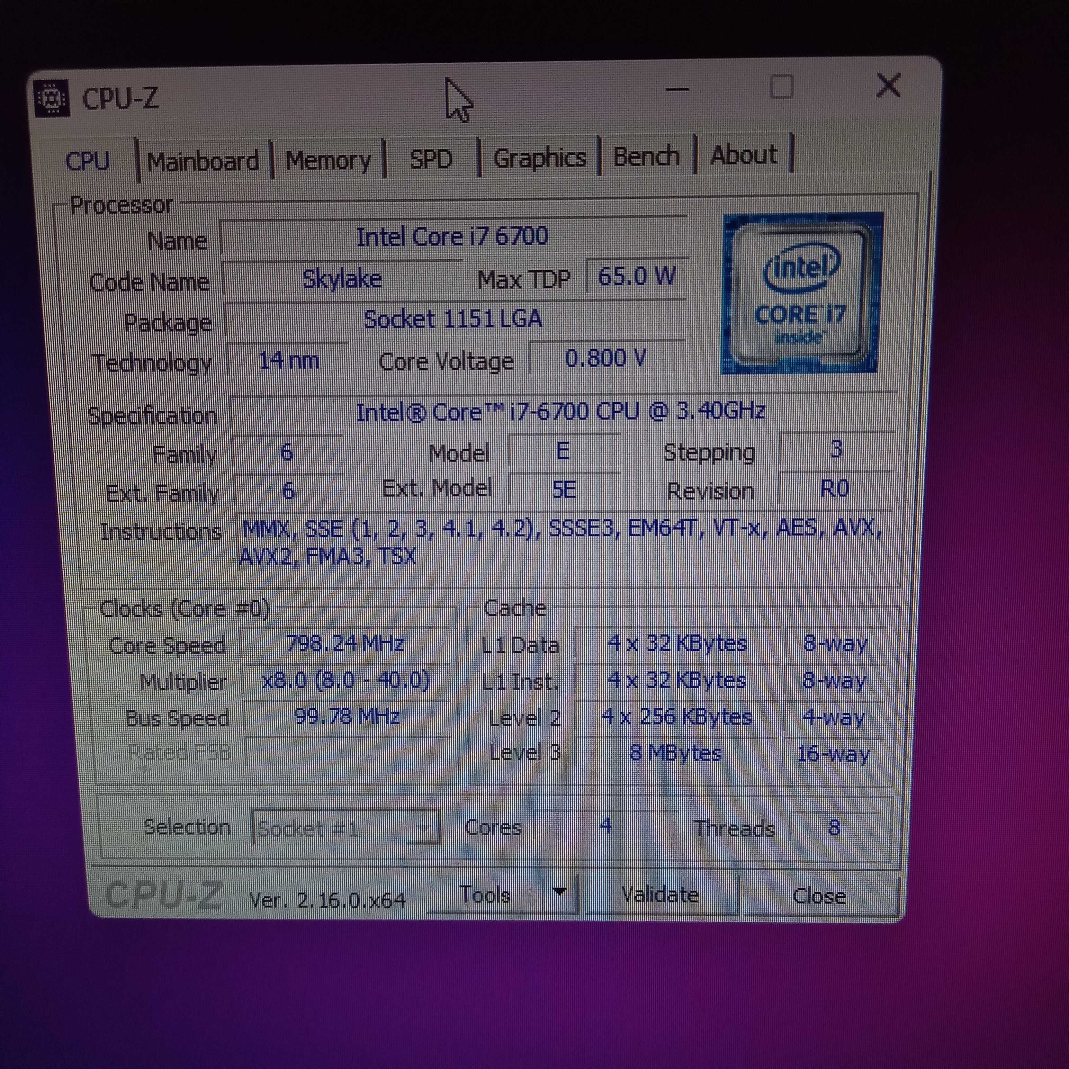1069x1069 pixels.
Task: Click the Skylake code name value
Action: click(x=342, y=278)
